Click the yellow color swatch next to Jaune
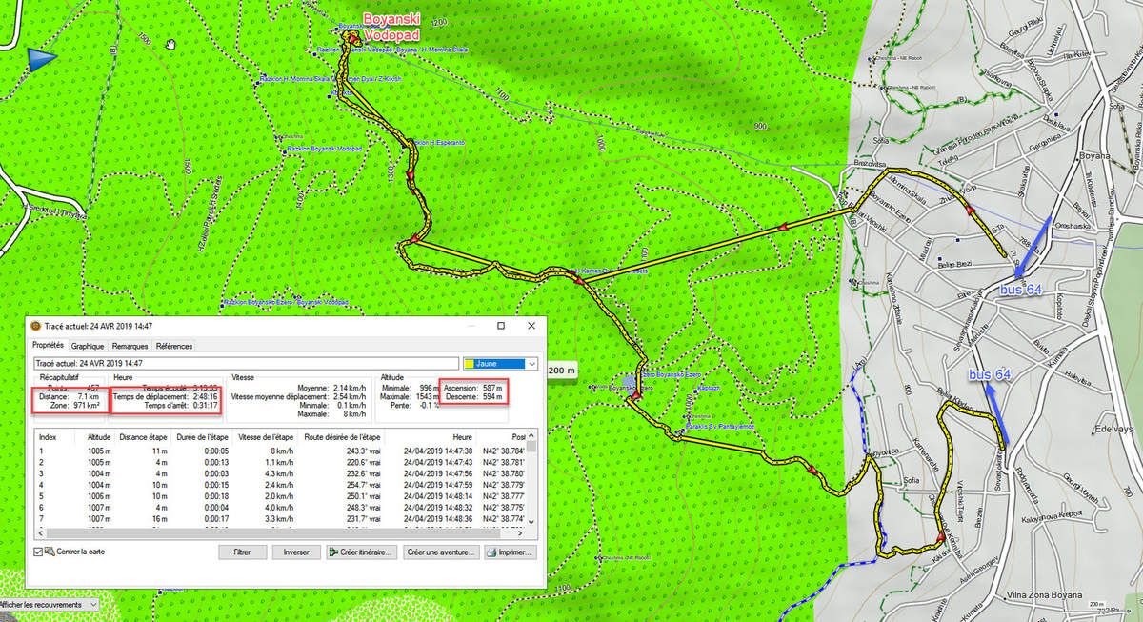1143x622 pixels. (470, 363)
